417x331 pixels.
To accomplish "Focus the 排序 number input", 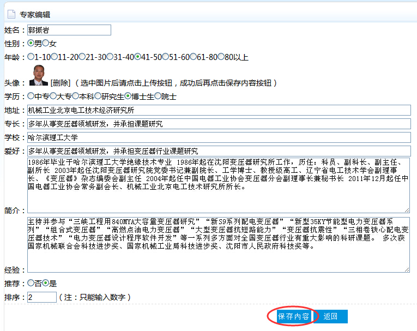I will pyautogui.click(x=41, y=297).
